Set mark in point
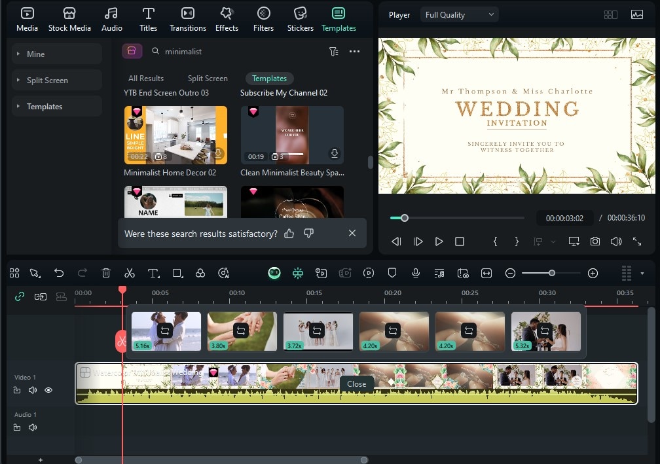The height and width of the screenshot is (464, 660). pyautogui.click(x=496, y=241)
